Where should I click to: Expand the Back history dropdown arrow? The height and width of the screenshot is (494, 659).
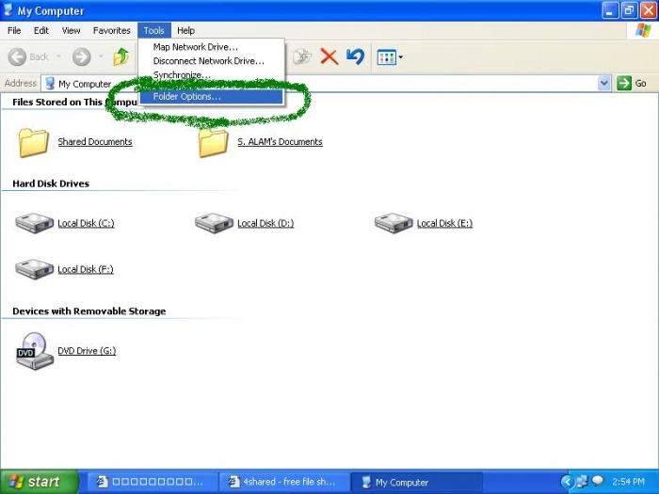pos(58,56)
